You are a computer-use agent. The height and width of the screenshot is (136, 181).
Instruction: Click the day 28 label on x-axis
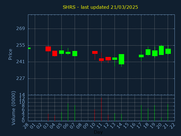pyautogui.click(x=26, y=126)
